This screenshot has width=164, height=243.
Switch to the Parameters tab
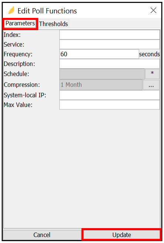(20, 23)
